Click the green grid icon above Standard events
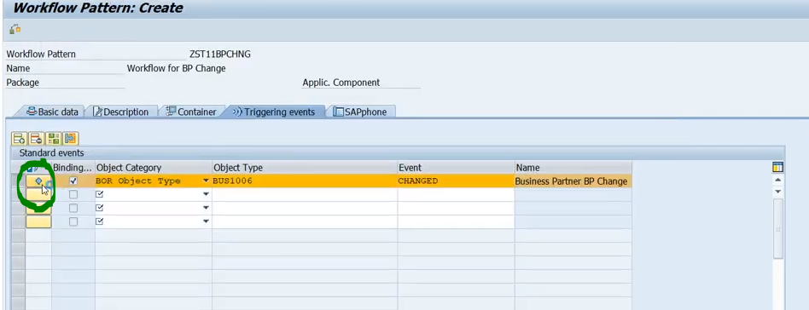The height and width of the screenshot is (310, 809). [53, 138]
